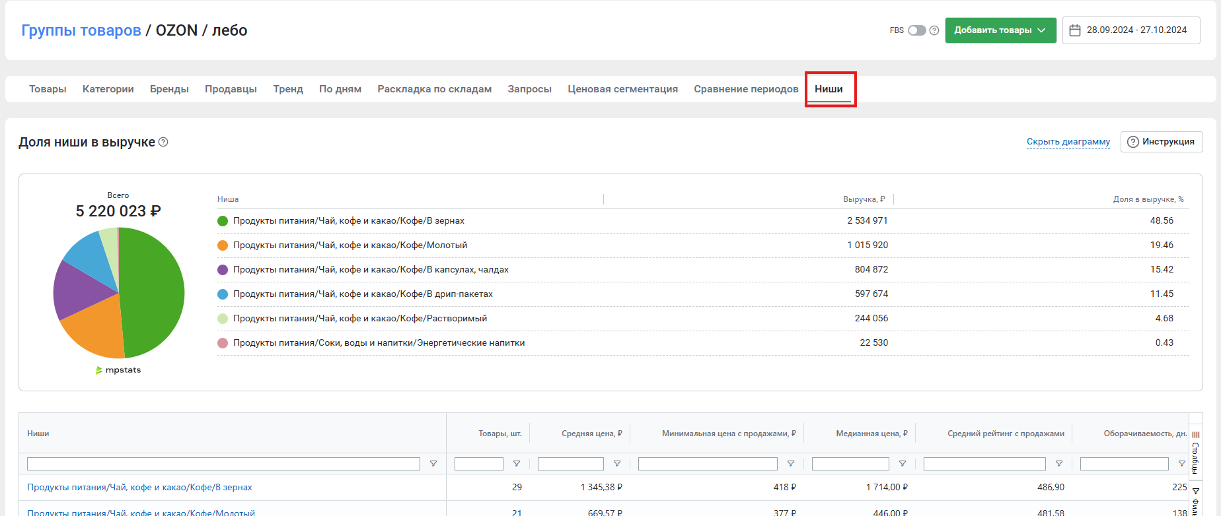Go to Группы товаров breadcrumb link
Image resolution: width=1221 pixels, height=516 pixels.
click(x=81, y=30)
